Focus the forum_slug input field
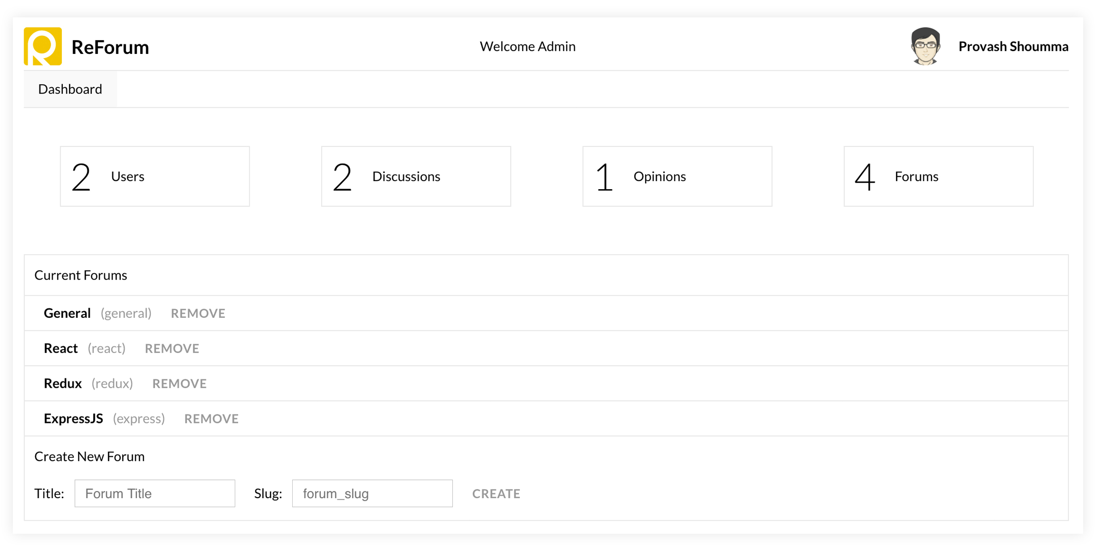This screenshot has height=552, width=1097. coord(372,493)
